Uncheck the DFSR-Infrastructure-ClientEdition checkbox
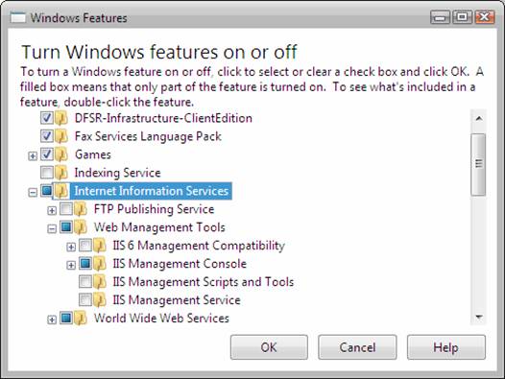This screenshot has width=505, height=379. point(47,118)
